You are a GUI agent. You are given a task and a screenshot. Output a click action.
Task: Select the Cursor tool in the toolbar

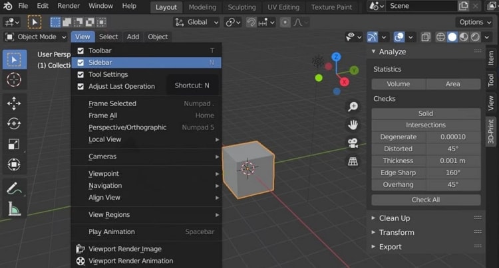tap(14, 80)
